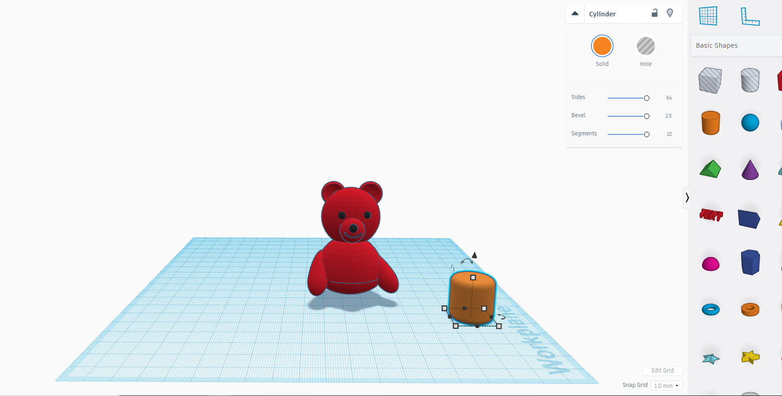Add the green Roof shape
The height and width of the screenshot is (396, 782).
710,169
